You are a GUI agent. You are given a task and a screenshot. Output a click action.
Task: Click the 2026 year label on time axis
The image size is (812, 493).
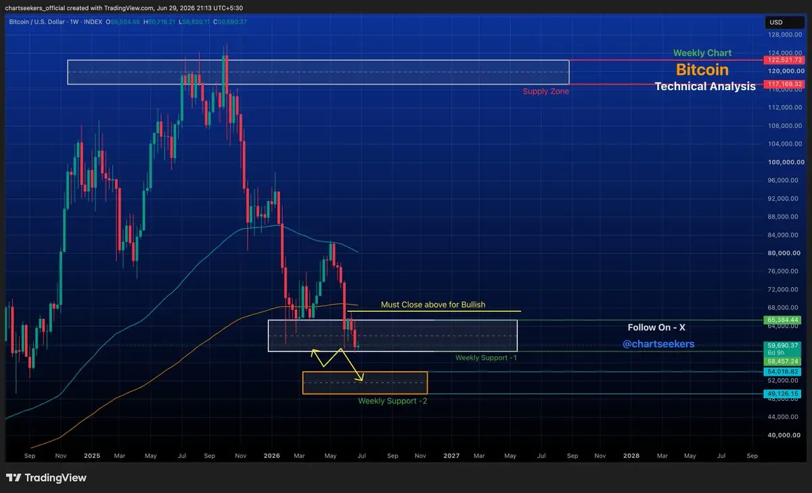271,456
